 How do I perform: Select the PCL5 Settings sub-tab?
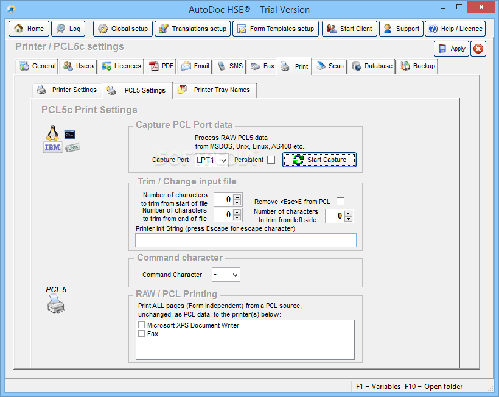138,90
